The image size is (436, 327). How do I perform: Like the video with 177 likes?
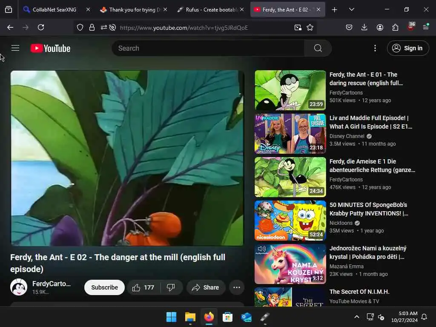tap(143, 287)
